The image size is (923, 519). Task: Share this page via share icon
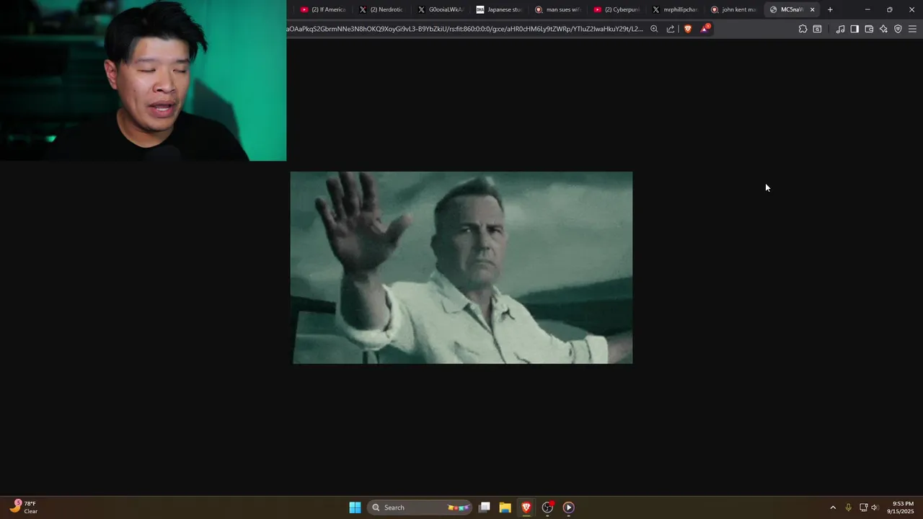[670, 29]
